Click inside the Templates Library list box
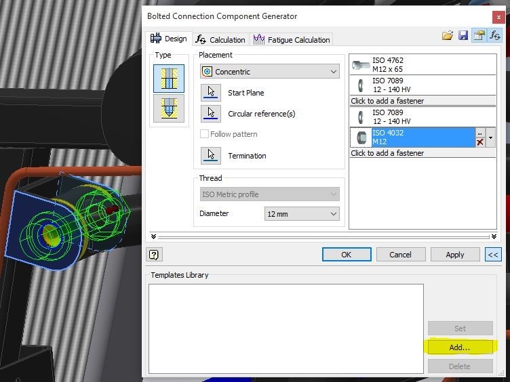The image size is (510, 382). point(286,328)
